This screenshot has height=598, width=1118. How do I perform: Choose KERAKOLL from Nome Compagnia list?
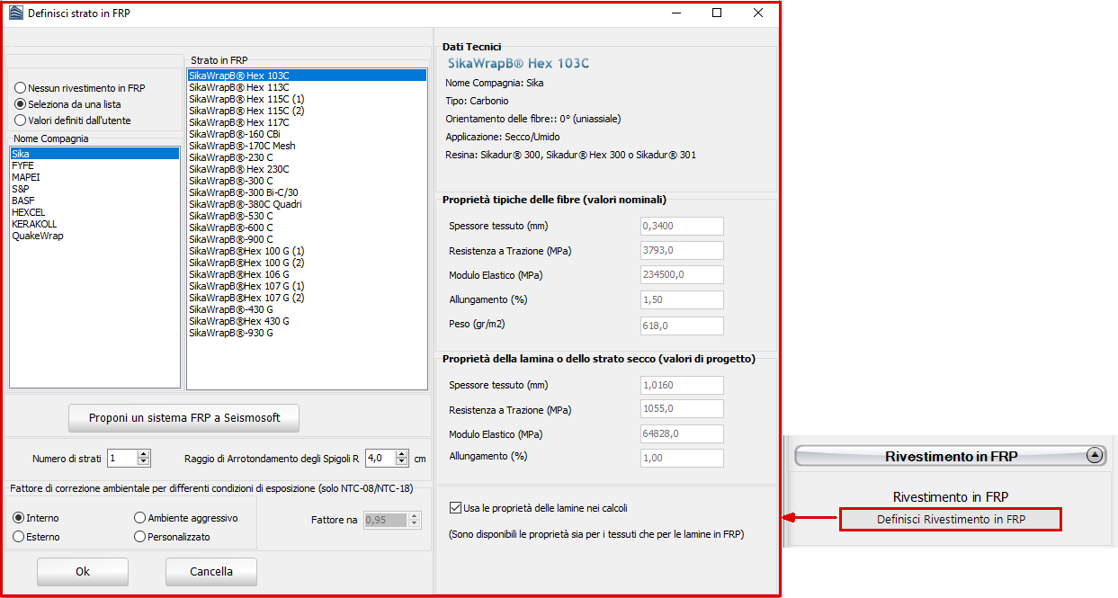point(33,224)
